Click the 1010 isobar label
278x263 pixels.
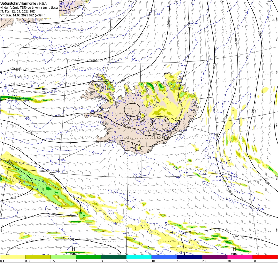click(76, 45)
